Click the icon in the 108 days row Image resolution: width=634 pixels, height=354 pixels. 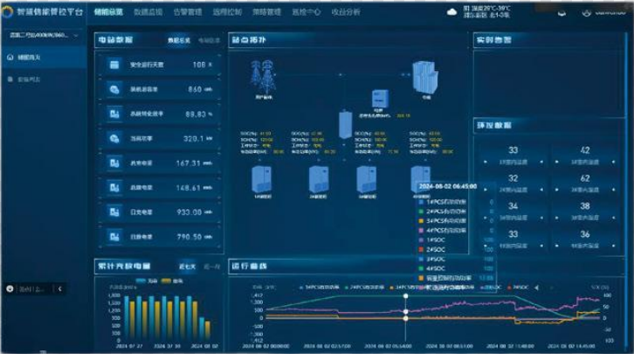coord(114,65)
